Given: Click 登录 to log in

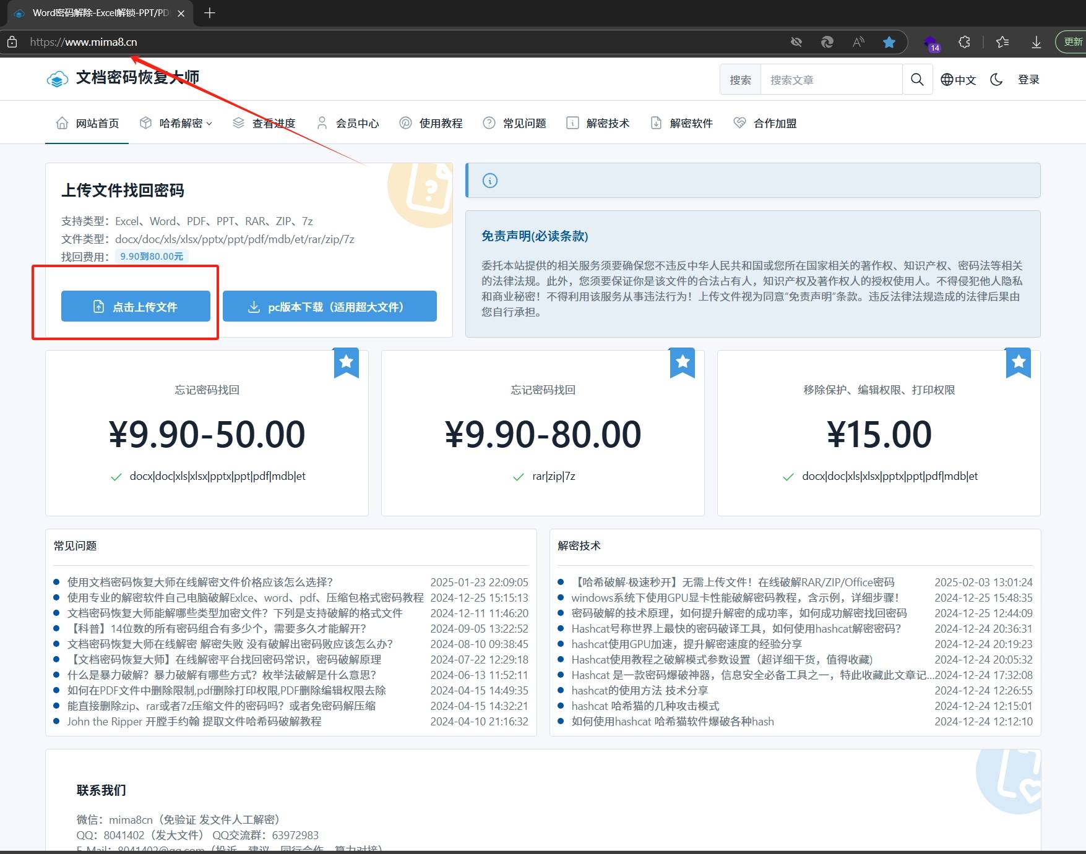Looking at the screenshot, I should 1028,80.
